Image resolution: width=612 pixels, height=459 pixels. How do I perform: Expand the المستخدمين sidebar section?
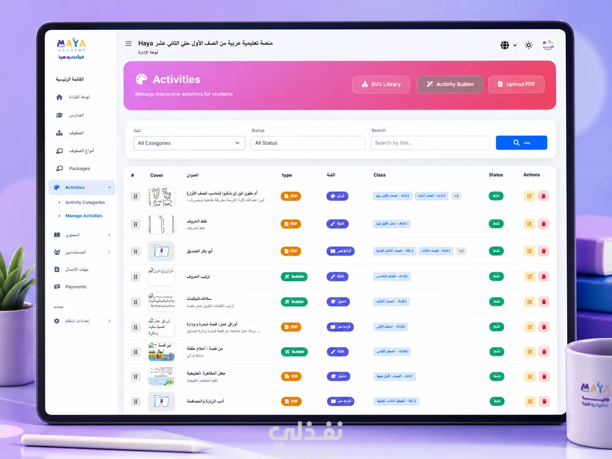coord(109,252)
